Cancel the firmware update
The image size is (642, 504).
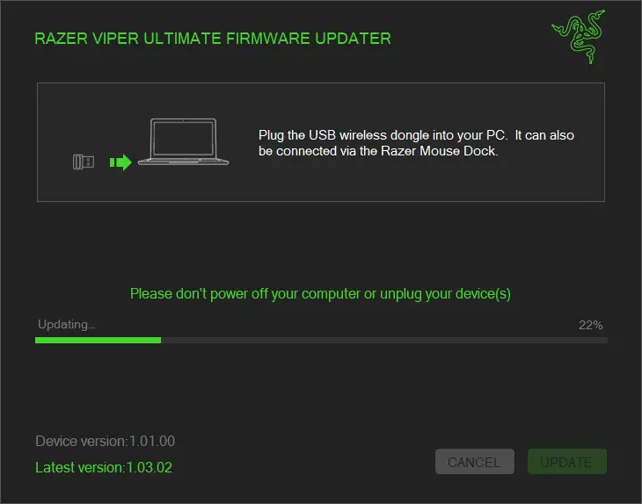tap(475, 462)
